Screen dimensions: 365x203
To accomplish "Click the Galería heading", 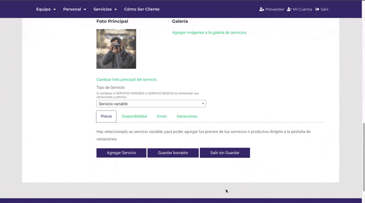I will coord(180,21).
